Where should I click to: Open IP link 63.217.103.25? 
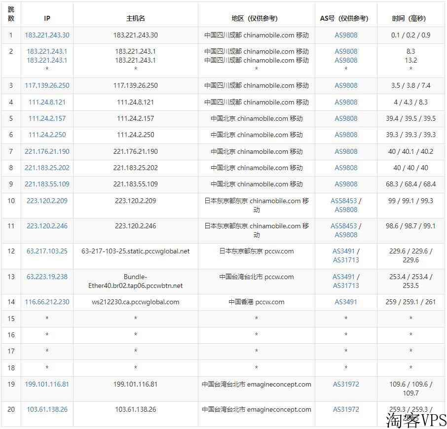click(47, 251)
